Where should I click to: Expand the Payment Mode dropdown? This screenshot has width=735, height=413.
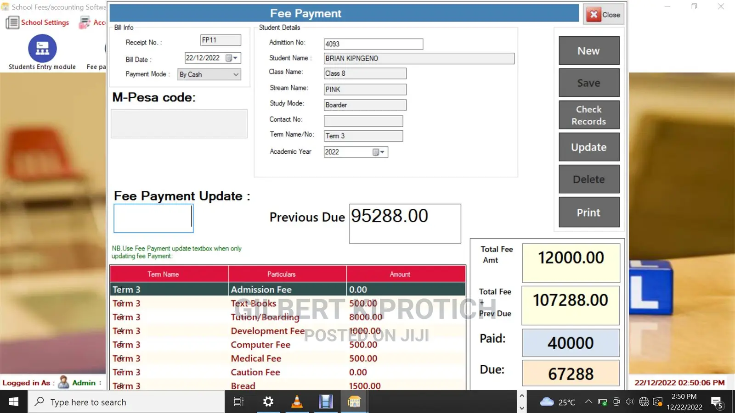point(236,74)
